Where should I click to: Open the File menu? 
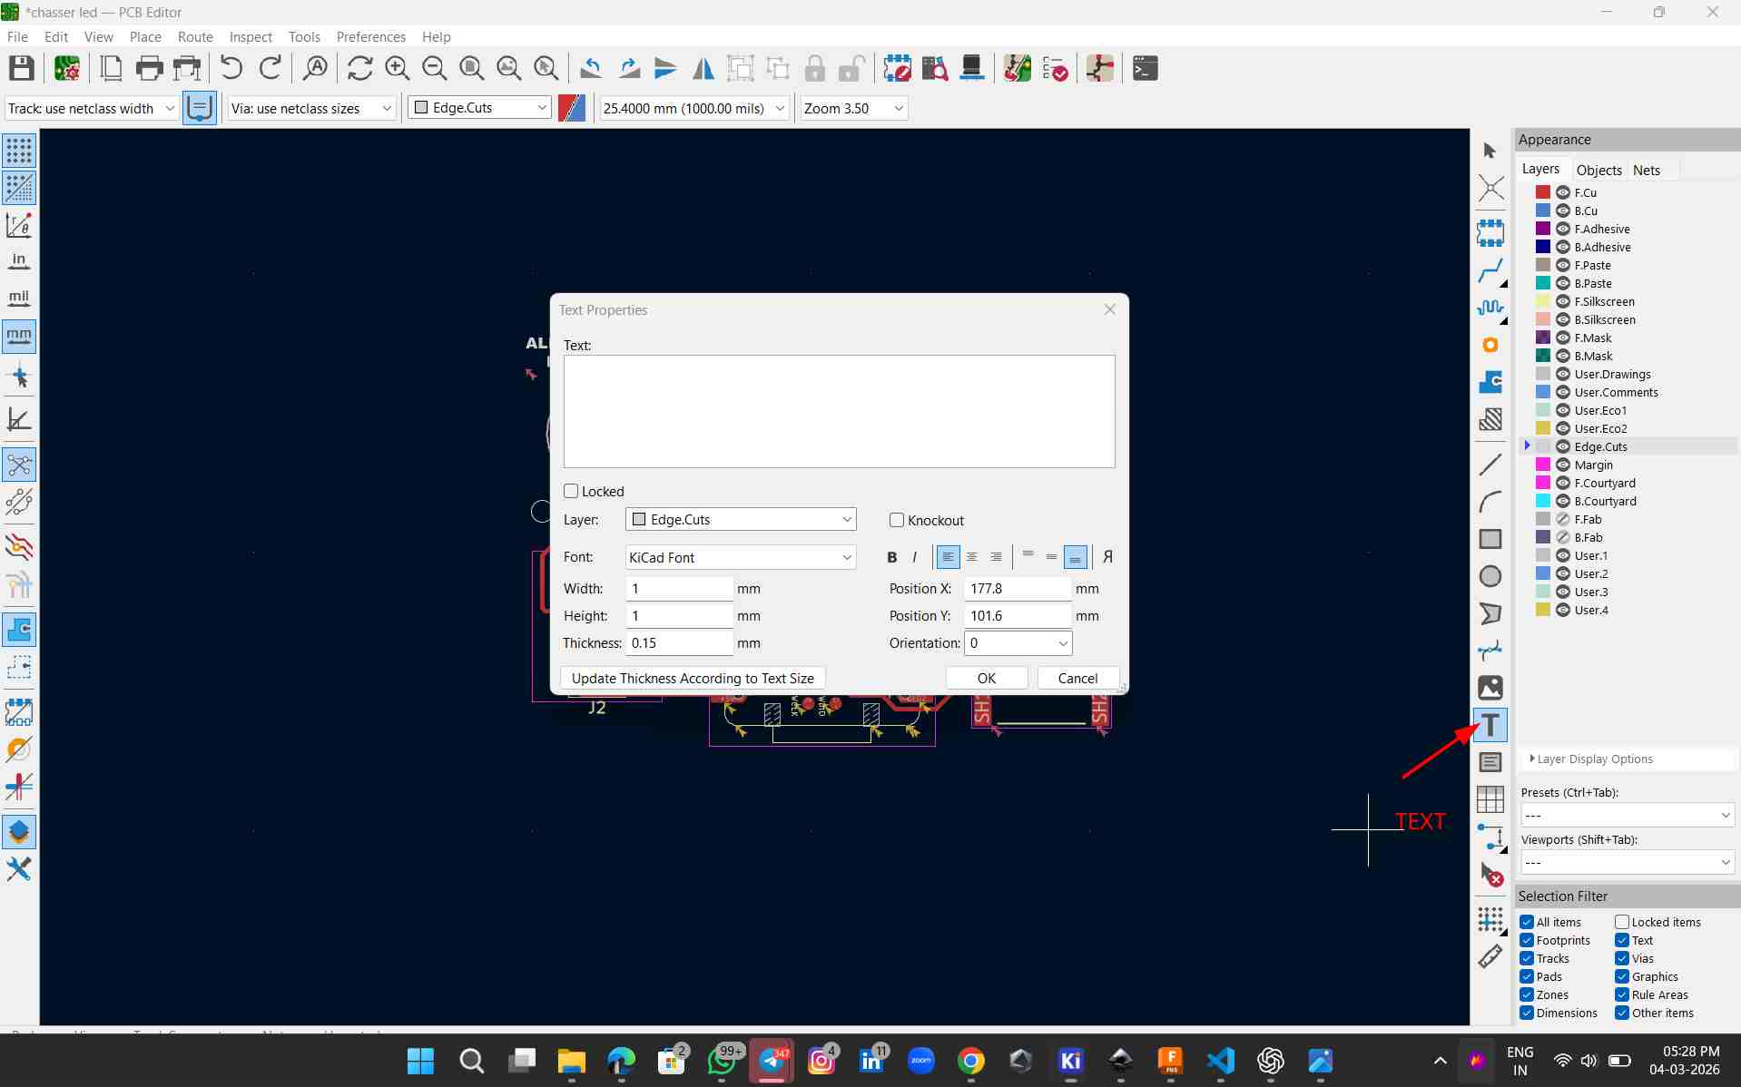[17, 37]
